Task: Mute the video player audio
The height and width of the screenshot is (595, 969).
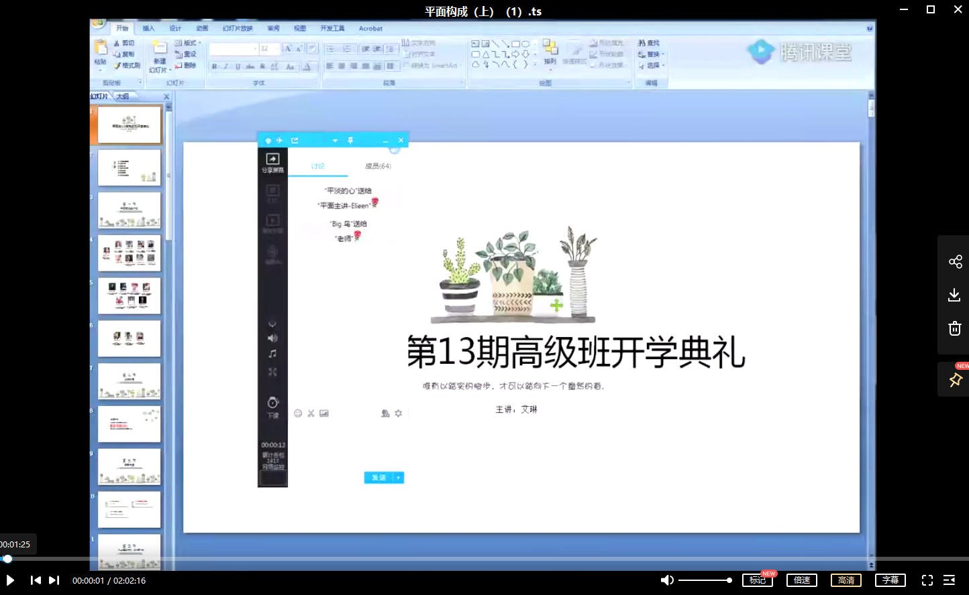Action: (x=667, y=580)
